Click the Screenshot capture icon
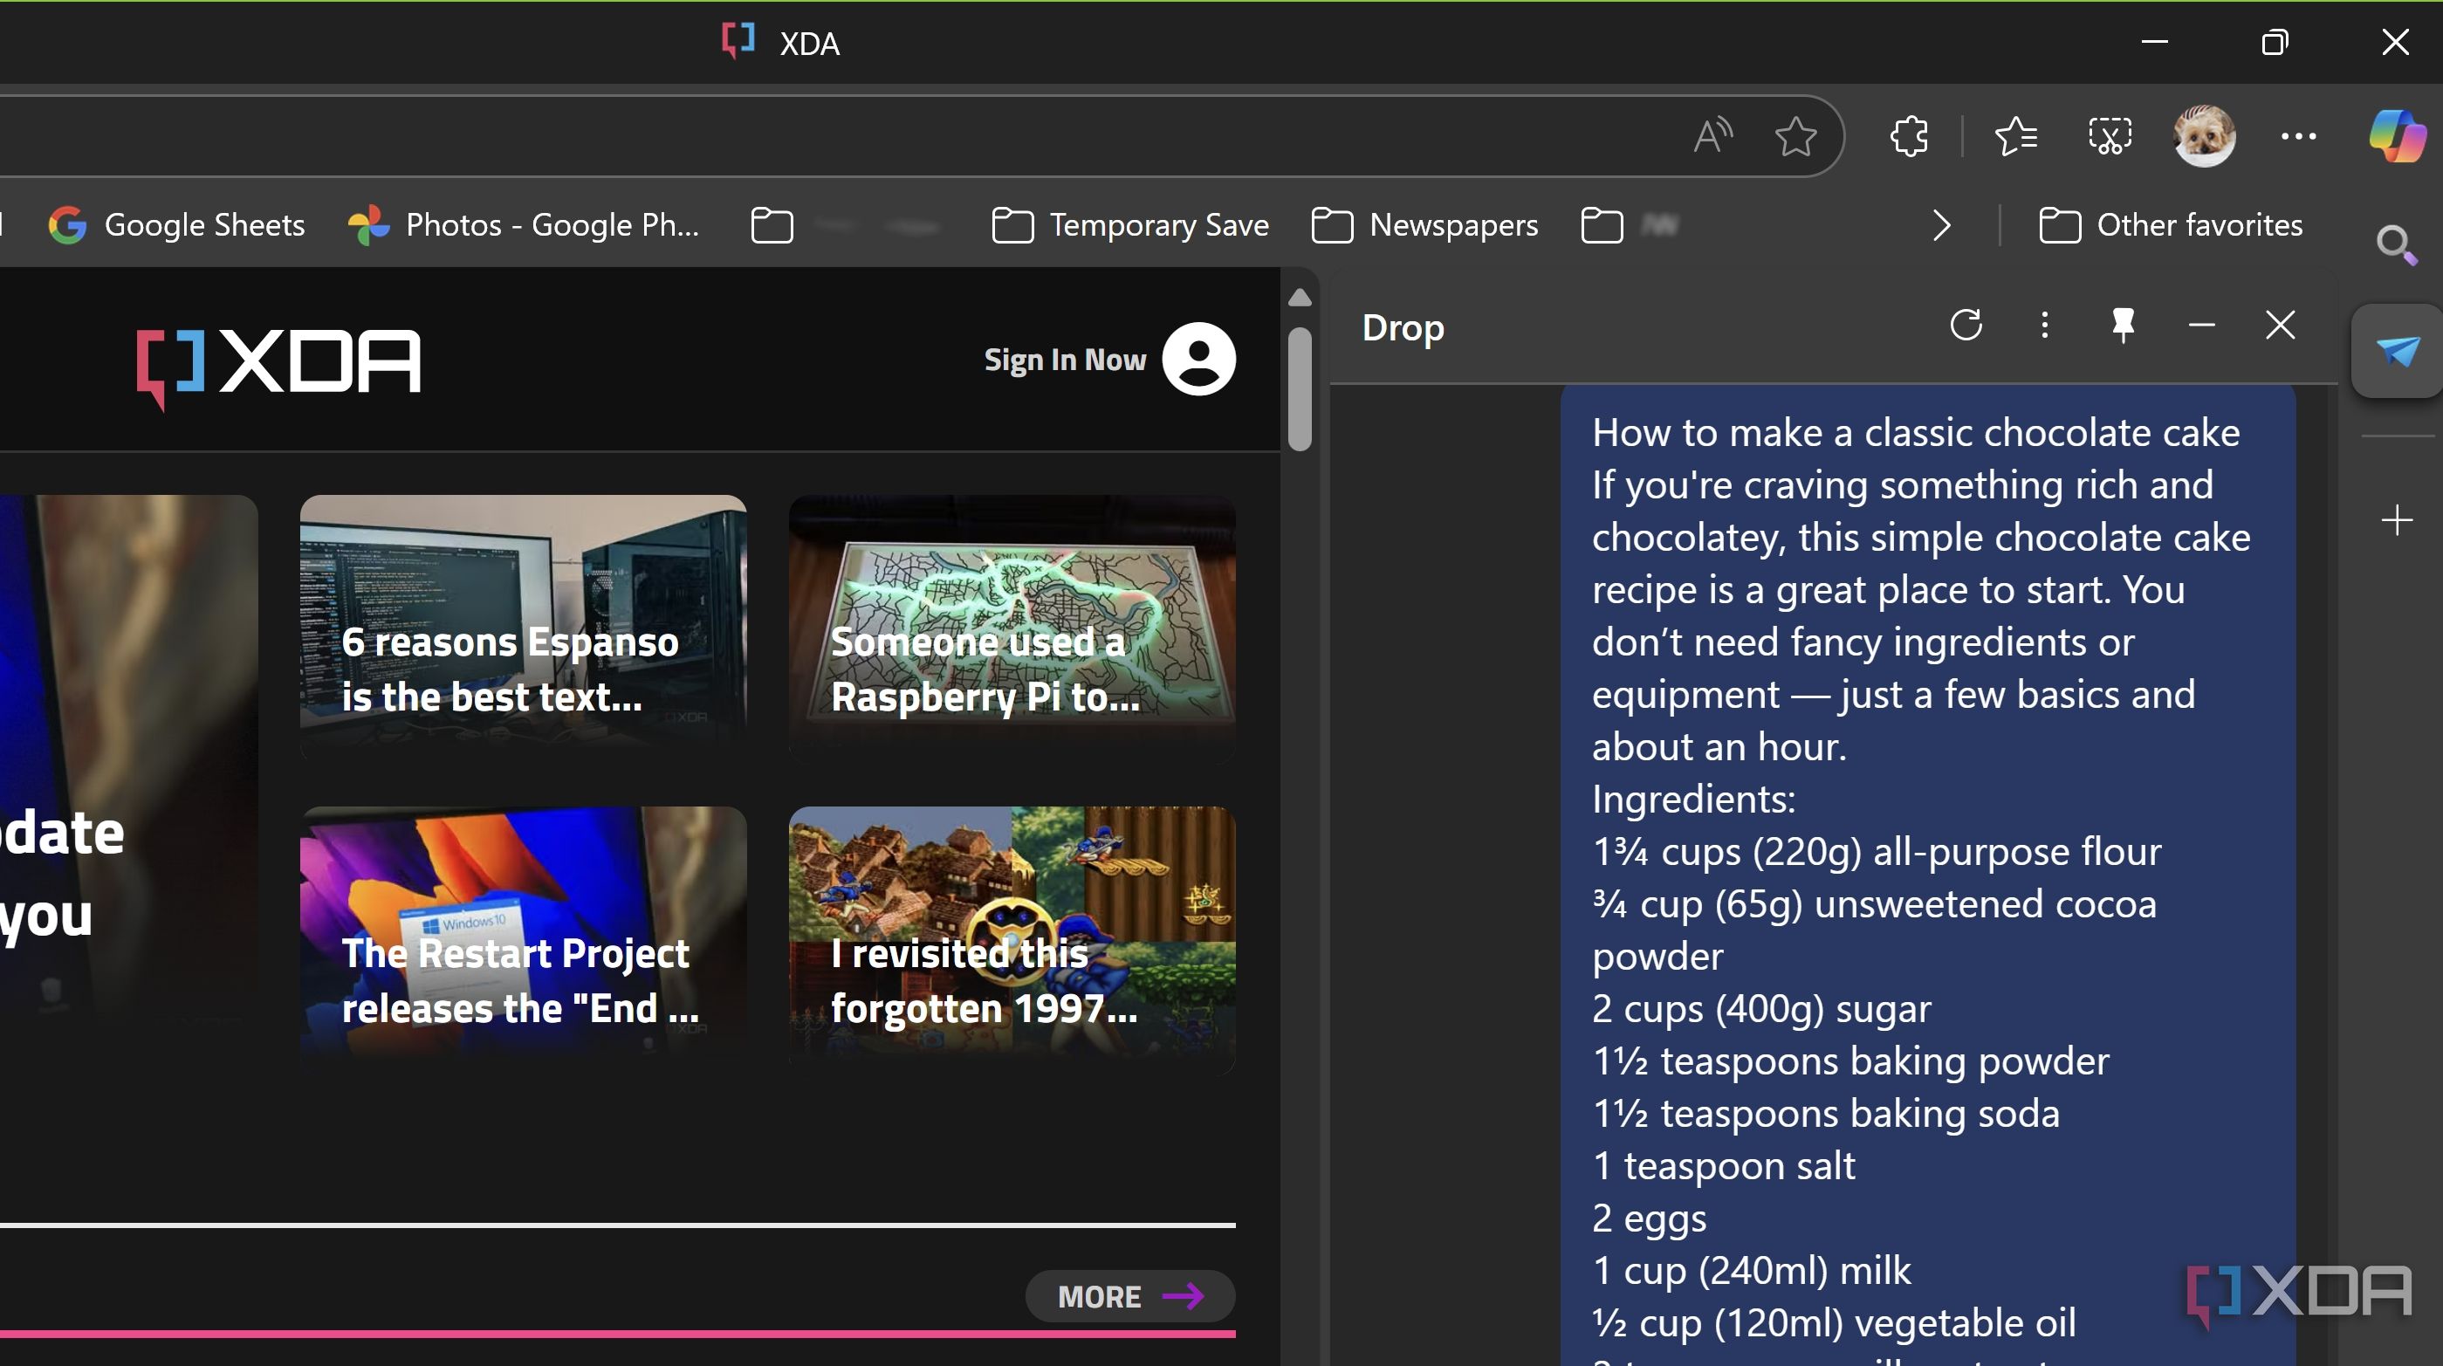Screen dimensions: 2443x1366 coord(2110,136)
